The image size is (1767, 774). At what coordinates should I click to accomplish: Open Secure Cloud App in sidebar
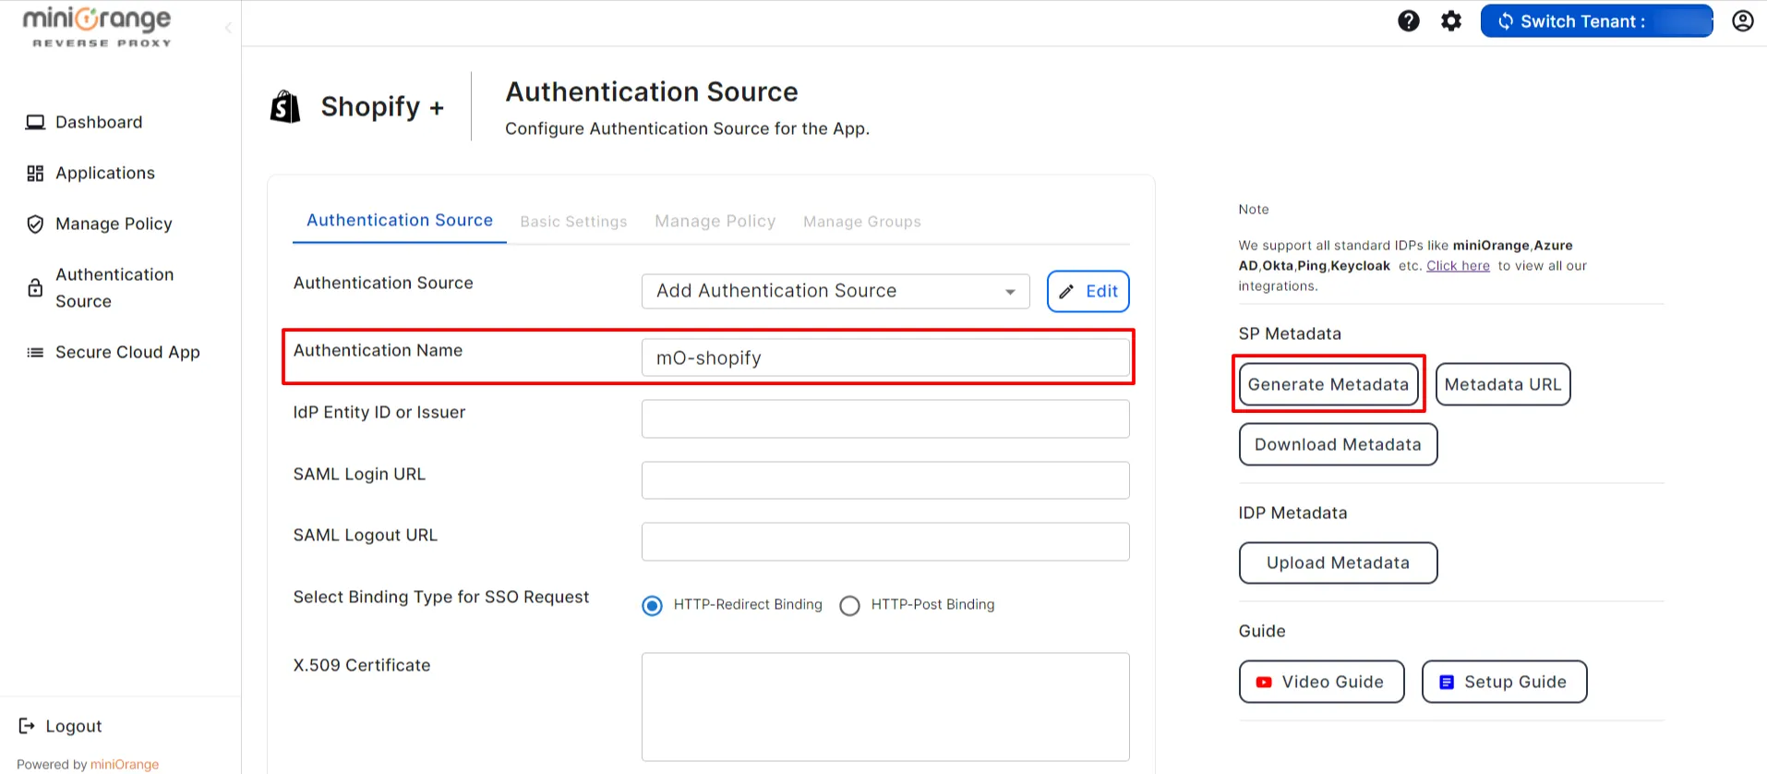(x=127, y=353)
